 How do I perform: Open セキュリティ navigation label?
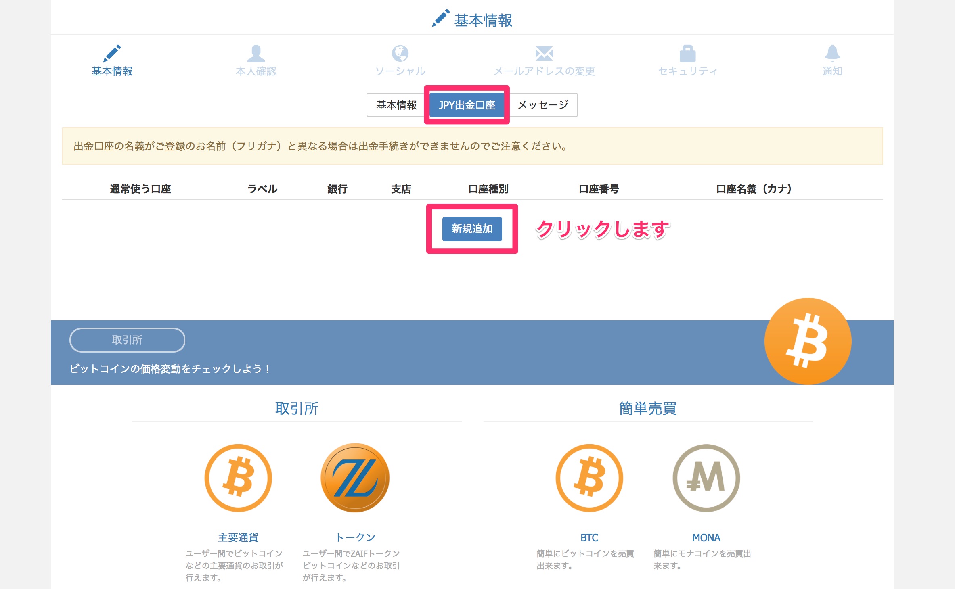click(x=688, y=71)
